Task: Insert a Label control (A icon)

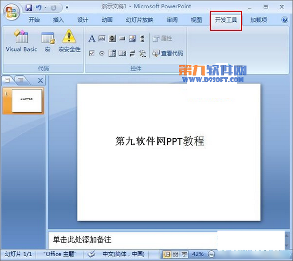Action: pyautogui.click(x=92, y=38)
